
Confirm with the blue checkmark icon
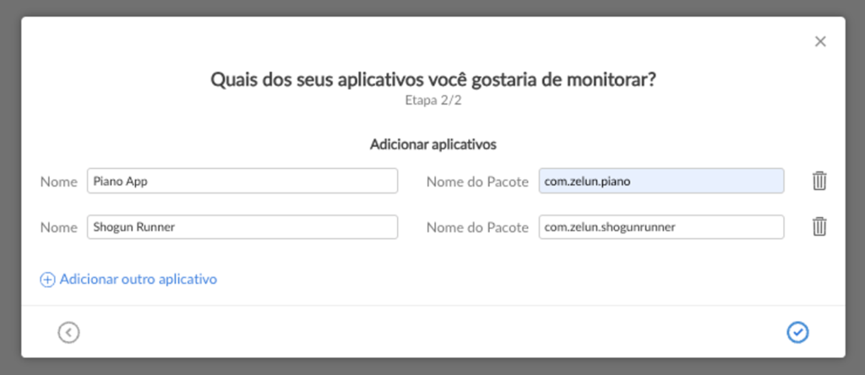point(797,333)
